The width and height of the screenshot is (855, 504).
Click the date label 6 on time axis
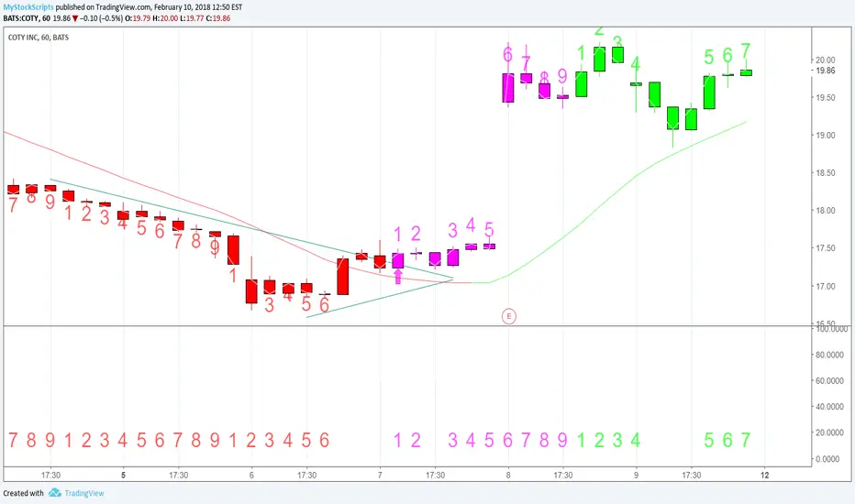point(251,475)
